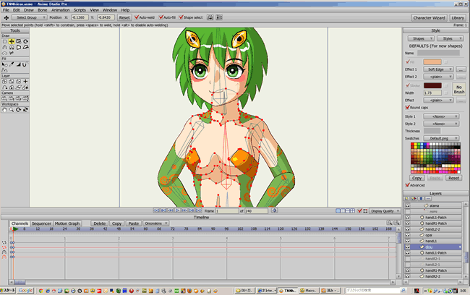
Task: Open the Shapes dropdown in Style panel
Action: [421, 38]
